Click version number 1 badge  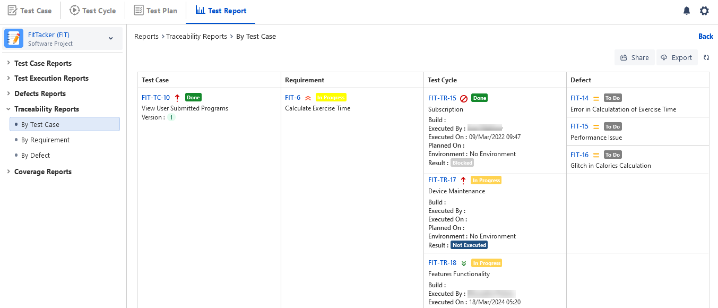coord(171,117)
